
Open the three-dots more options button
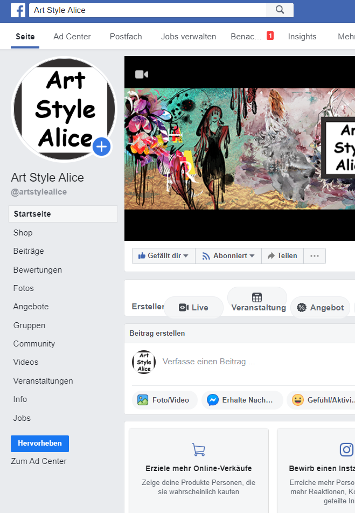click(x=315, y=256)
